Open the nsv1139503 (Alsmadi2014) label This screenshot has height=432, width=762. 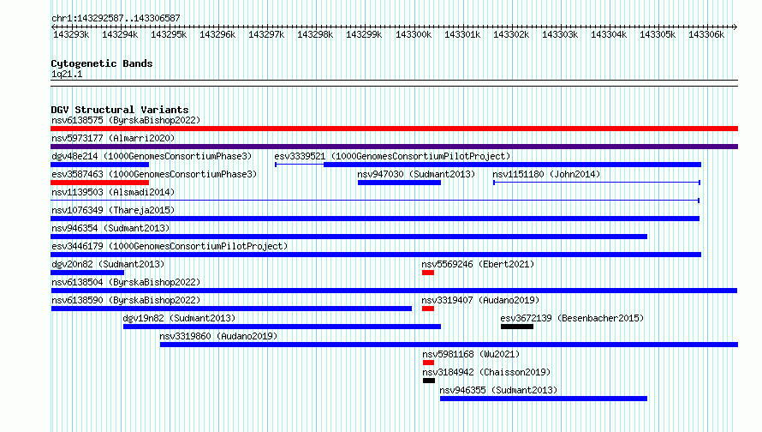(113, 192)
